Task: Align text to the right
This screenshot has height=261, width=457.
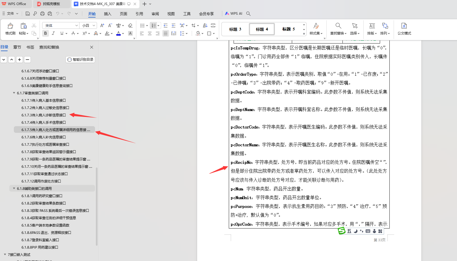Action: [158, 33]
